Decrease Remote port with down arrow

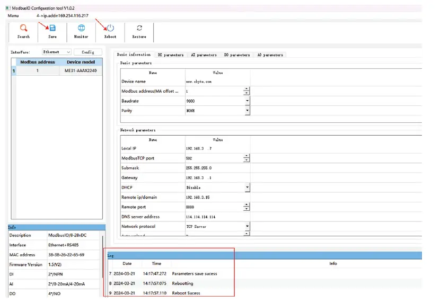click(x=246, y=209)
